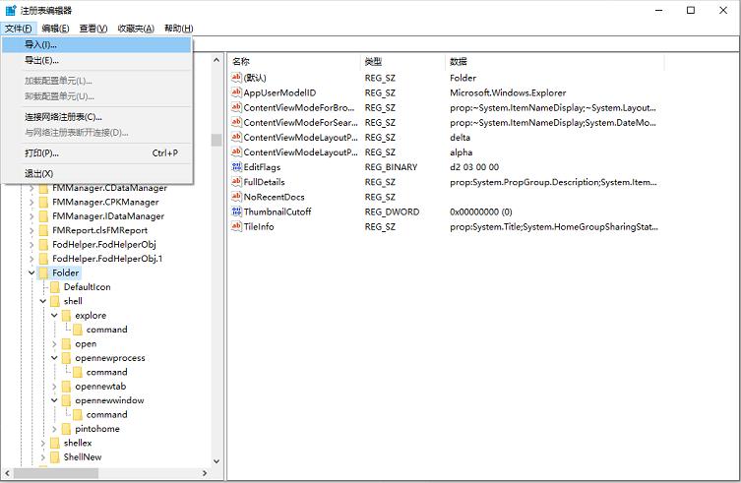Image resolution: width=741 pixels, height=483 pixels.
Task: Click the binary icon of EditFlags value
Action: (x=236, y=166)
